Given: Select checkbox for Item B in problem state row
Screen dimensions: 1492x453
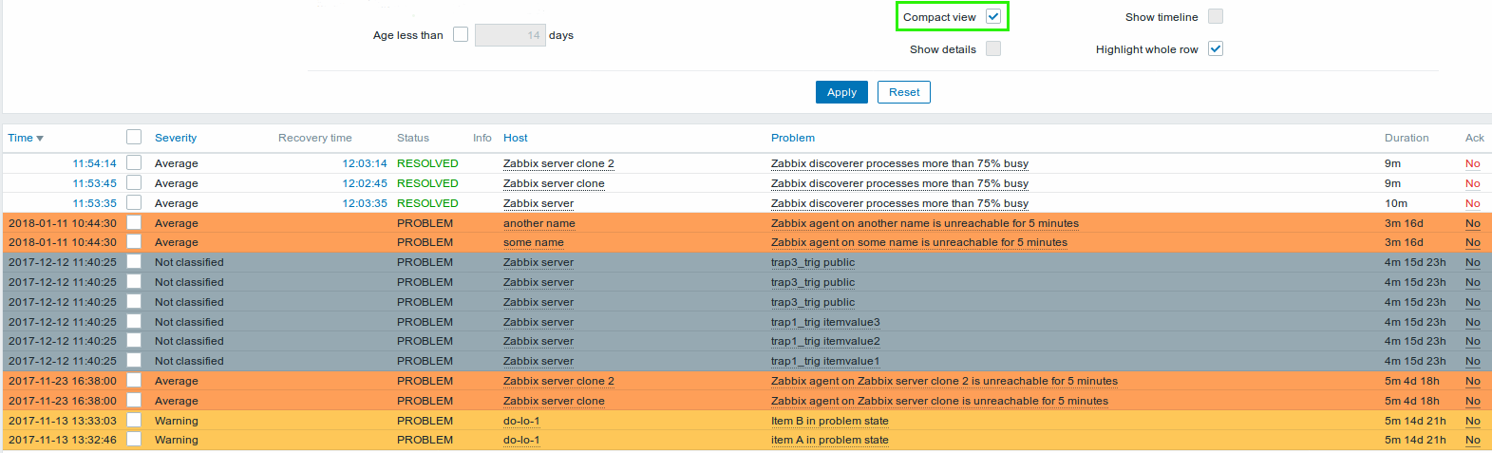Looking at the screenshot, I should [x=134, y=420].
